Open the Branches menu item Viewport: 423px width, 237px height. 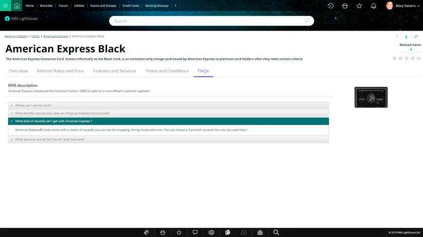46,6
